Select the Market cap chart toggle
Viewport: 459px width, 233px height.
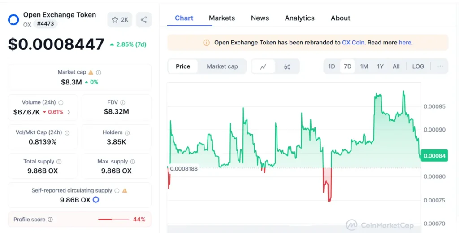coord(222,66)
